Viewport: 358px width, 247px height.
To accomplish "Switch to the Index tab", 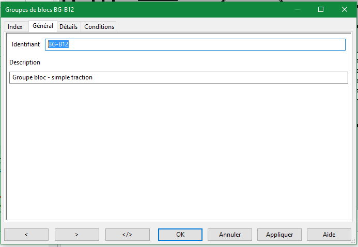I will (x=15, y=26).
